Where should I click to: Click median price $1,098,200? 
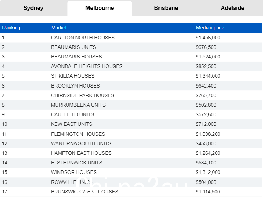click(x=208, y=134)
